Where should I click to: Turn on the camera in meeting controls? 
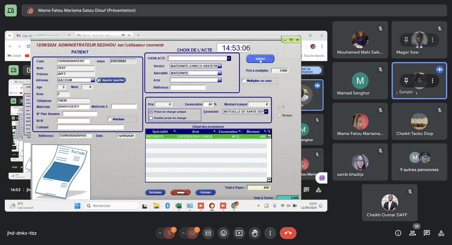point(192,233)
